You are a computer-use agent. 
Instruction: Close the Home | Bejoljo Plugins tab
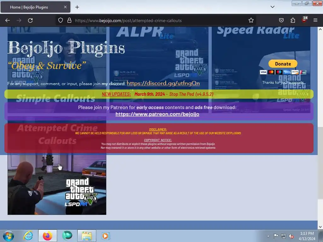click(65, 7)
